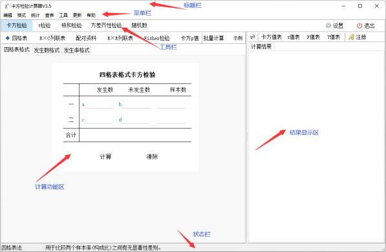Click the input field labeled a
The image size is (386, 252).
[x=98, y=105]
